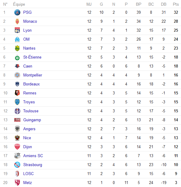Click the OM Marseille logo icon

(17, 39)
